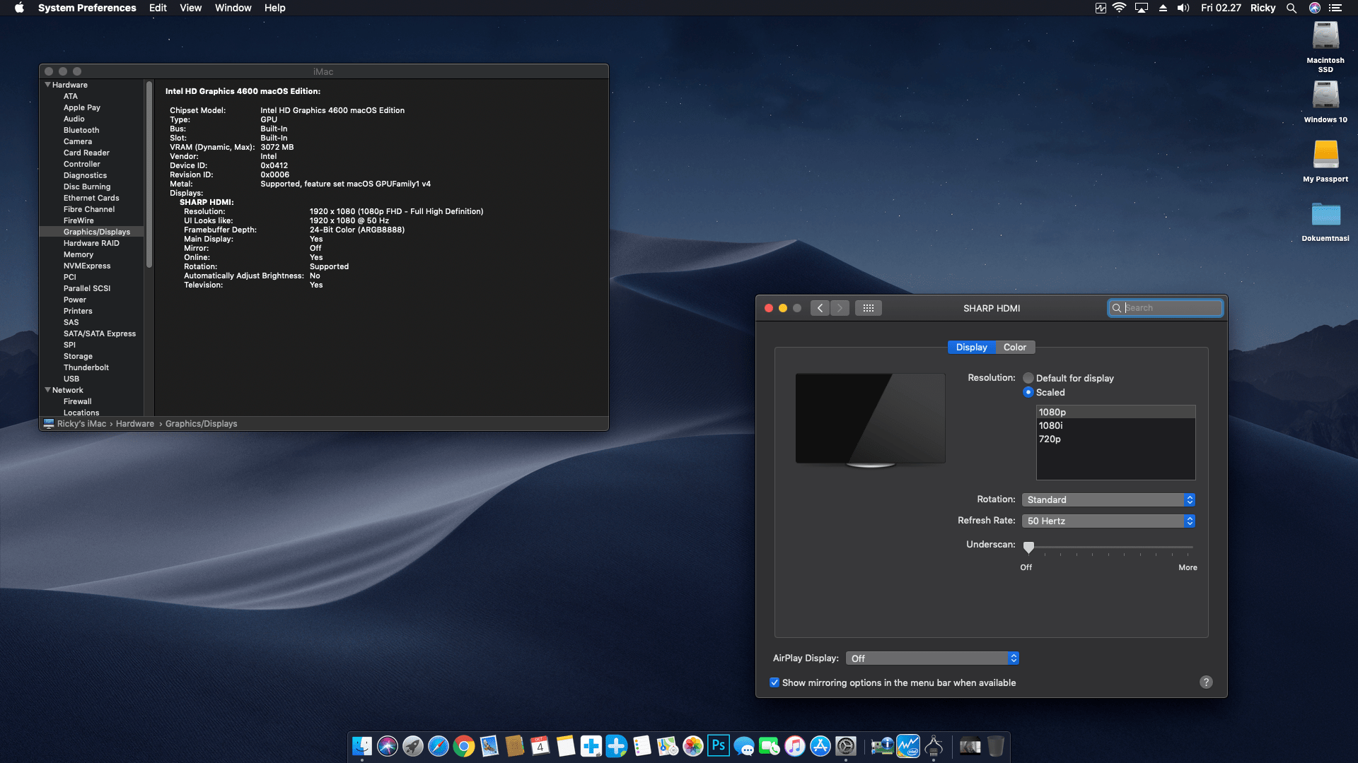This screenshot has height=763, width=1358.
Task: Open the View menu
Action: pos(190,8)
